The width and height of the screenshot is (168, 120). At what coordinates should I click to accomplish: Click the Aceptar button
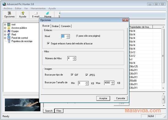point(103,98)
